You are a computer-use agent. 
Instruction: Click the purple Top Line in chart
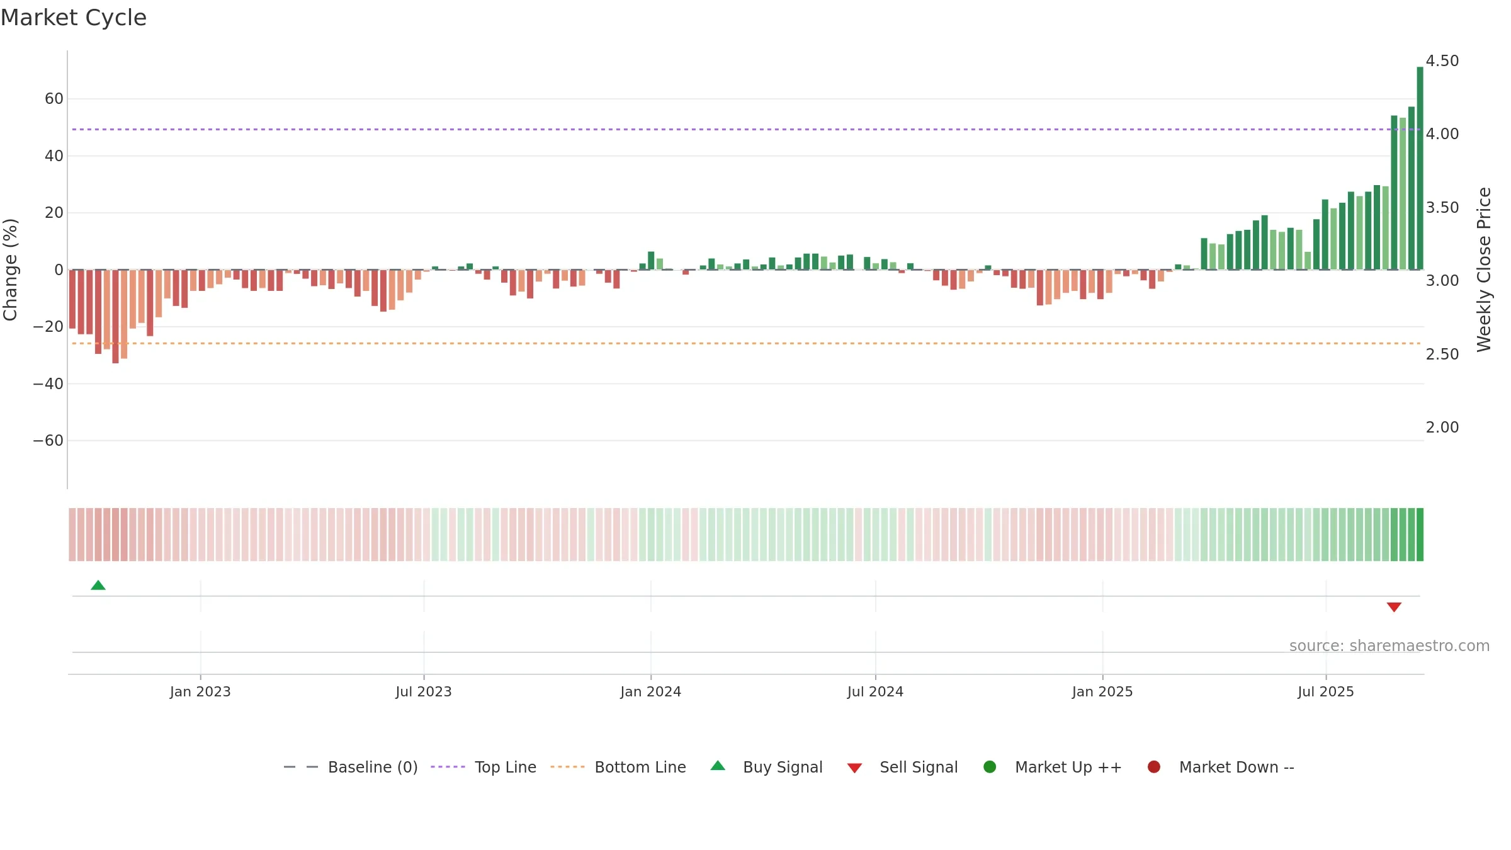(x=746, y=129)
